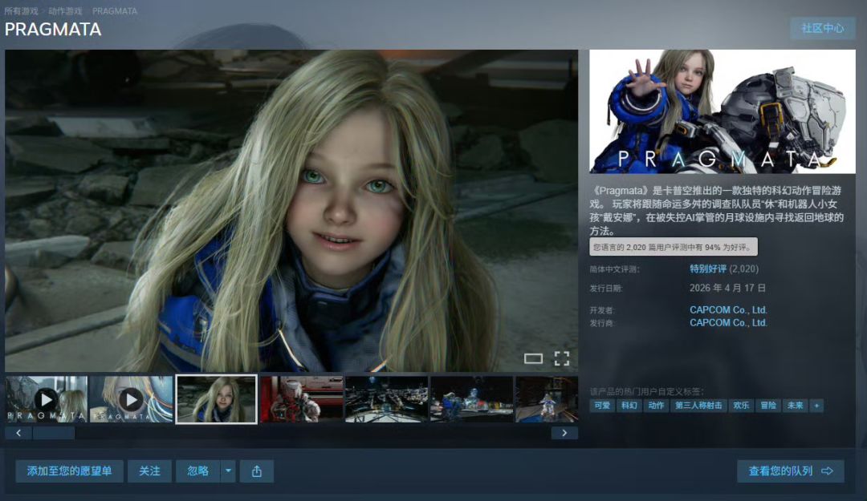Click the 查看您的队列 arrow button
The height and width of the screenshot is (501, 867).
point(790,471)
